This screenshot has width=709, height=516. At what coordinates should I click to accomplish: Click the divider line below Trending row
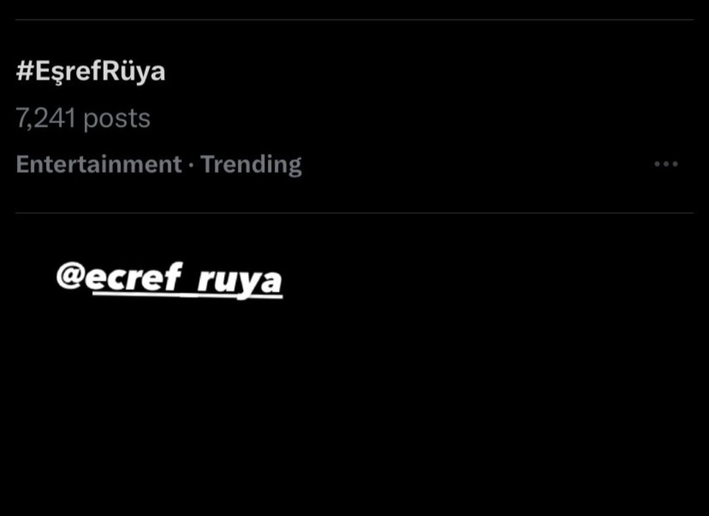354,212
